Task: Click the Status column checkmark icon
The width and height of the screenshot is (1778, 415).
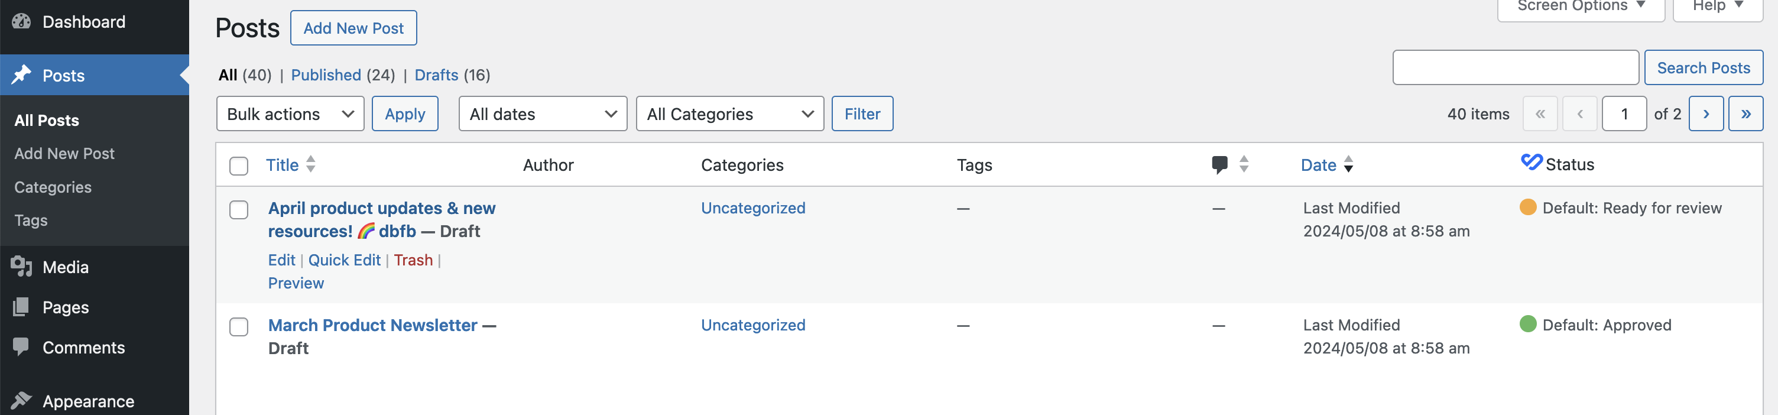Action: pyautogui.click(x=1532, y=161)
